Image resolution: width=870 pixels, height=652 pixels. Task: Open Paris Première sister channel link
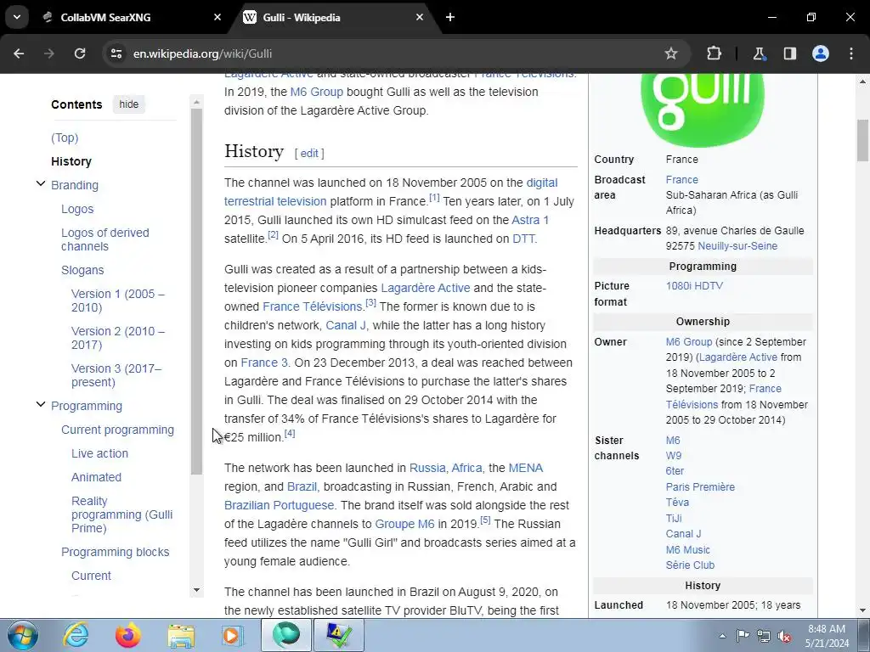click(x=700, y=487)
